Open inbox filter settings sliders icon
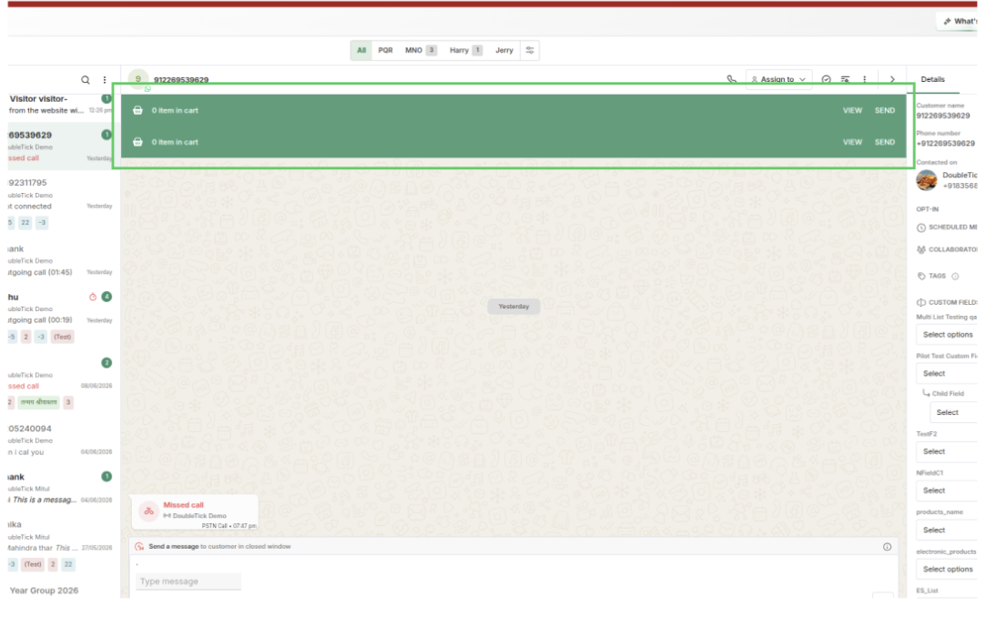 (x=530, y=50)
